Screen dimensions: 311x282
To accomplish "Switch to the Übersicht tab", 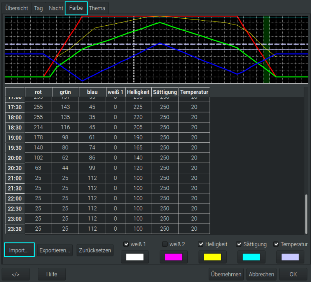I will point(17,8).
